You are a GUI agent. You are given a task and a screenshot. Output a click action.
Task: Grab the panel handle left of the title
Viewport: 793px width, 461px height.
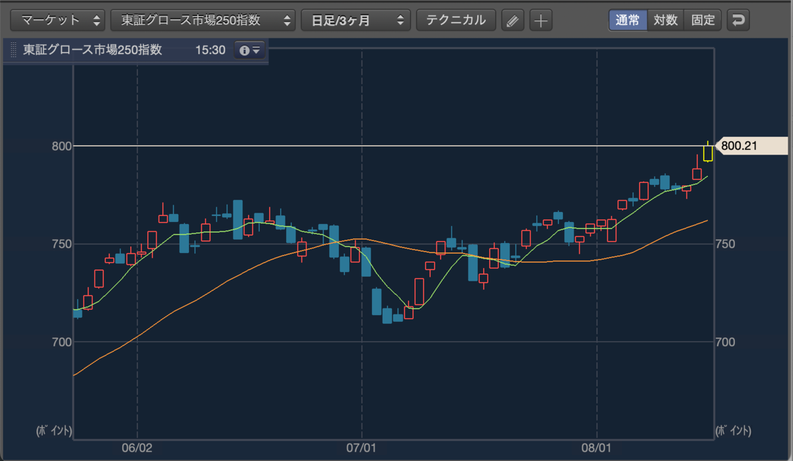coord(13,50)
